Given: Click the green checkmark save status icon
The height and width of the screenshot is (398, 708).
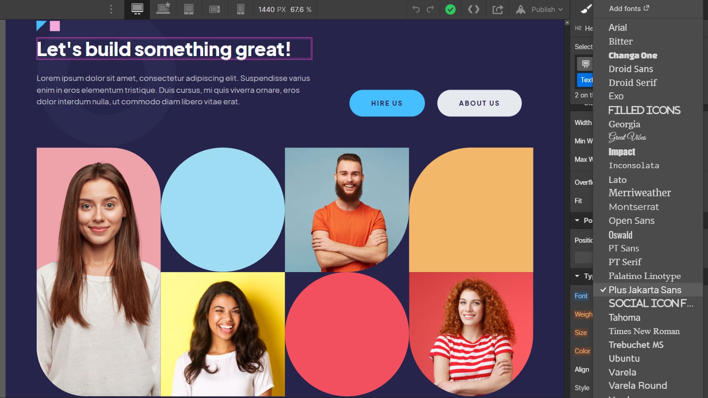Looking at the screenshot, I should click(450, 9).
